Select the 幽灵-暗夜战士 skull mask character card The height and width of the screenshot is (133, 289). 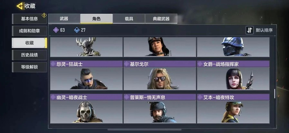click(x=86, y=108)
